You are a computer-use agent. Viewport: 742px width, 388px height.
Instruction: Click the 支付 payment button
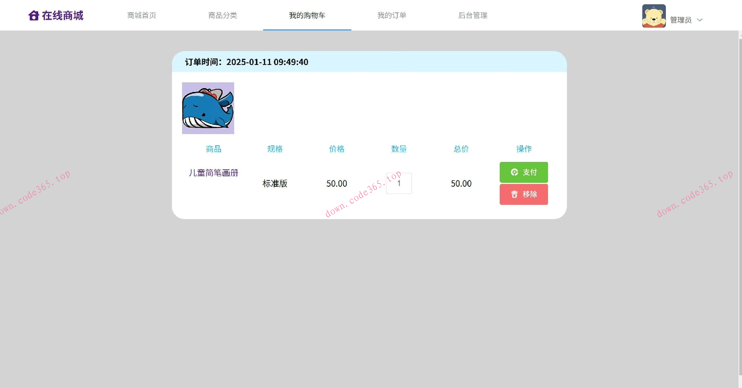[x=524, y=172]
